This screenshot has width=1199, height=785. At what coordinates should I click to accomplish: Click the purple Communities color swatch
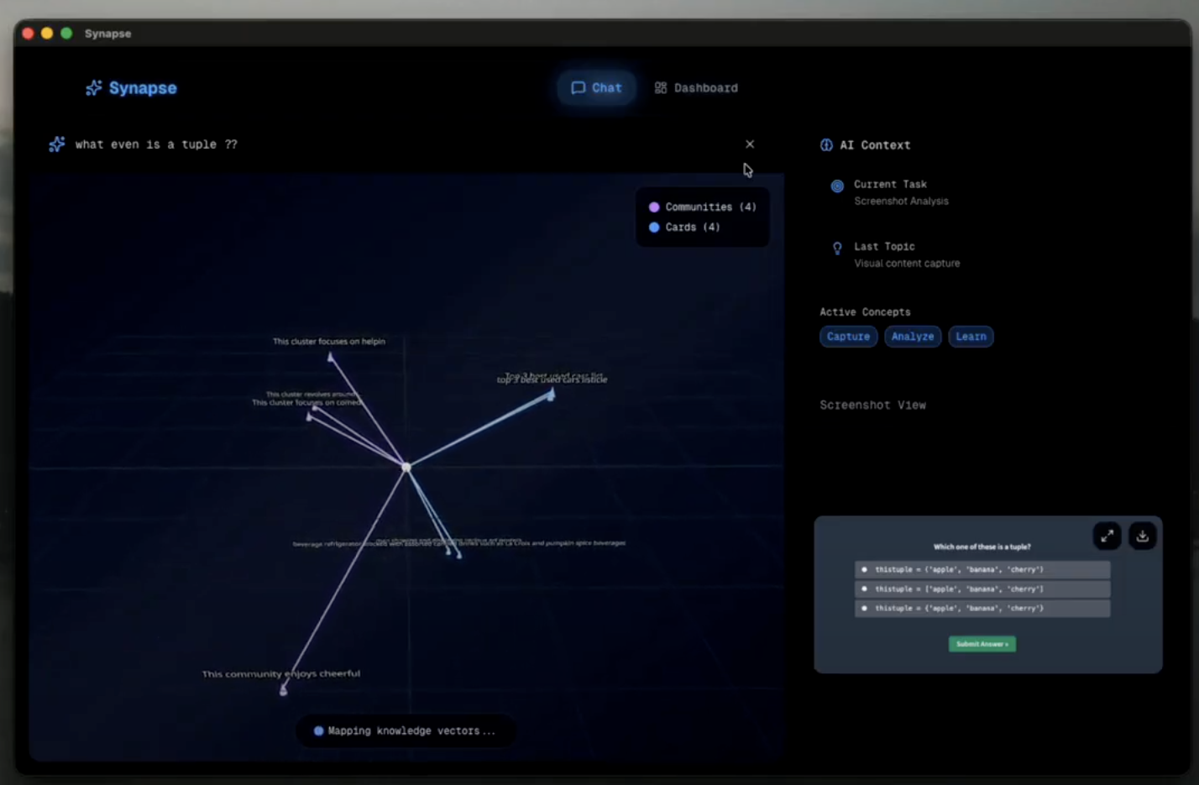654,206
